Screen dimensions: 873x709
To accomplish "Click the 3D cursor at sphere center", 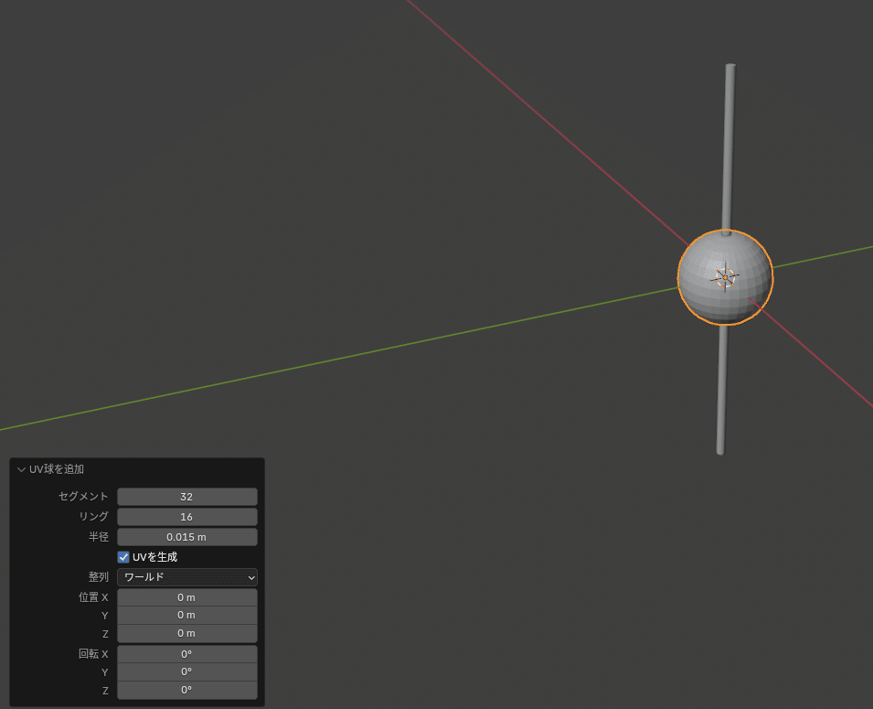I will [x=726, y=276].
